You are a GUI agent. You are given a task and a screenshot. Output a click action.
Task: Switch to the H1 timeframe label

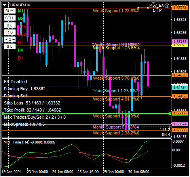pyautogui.click(x=20, y=42)
